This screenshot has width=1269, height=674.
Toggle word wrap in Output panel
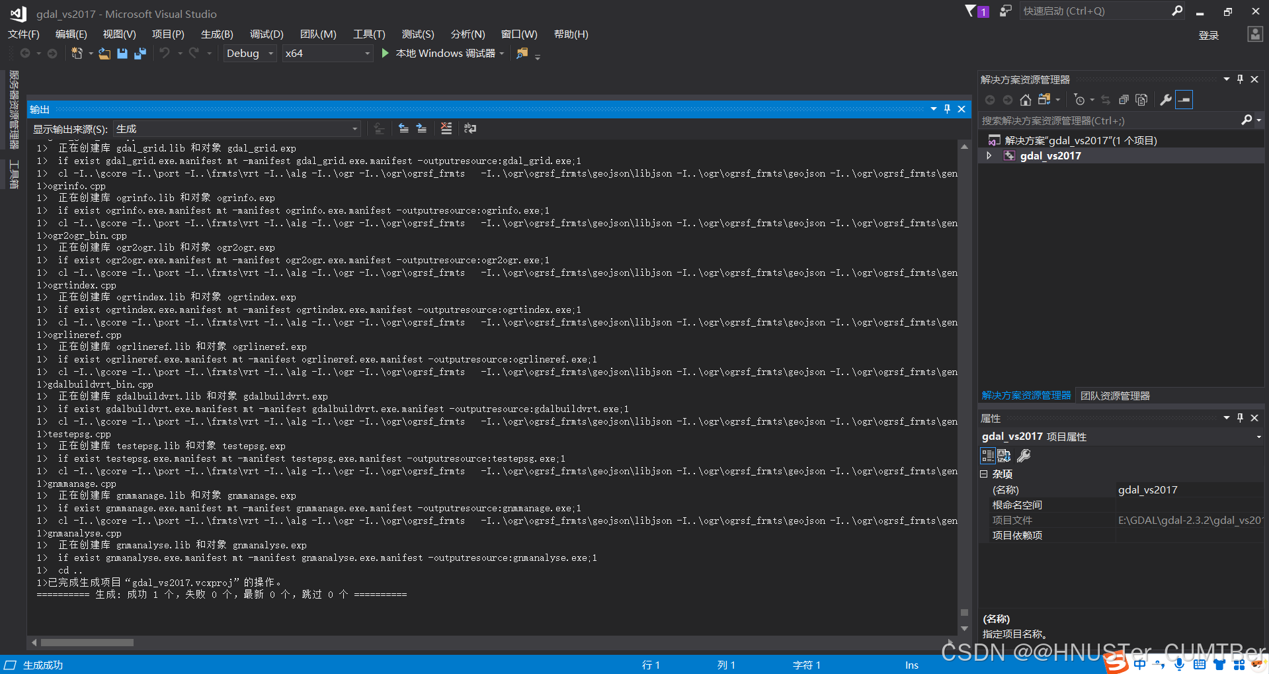click(x=470, y=128)
